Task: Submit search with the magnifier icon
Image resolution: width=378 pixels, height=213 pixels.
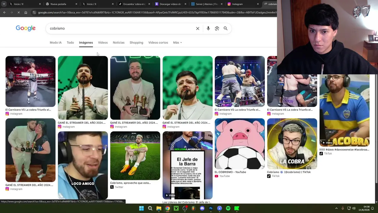Action: pos(225,28)
